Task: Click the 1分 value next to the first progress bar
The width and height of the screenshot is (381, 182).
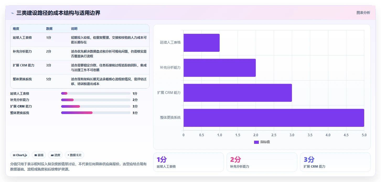Action: (x=135, y=93)
